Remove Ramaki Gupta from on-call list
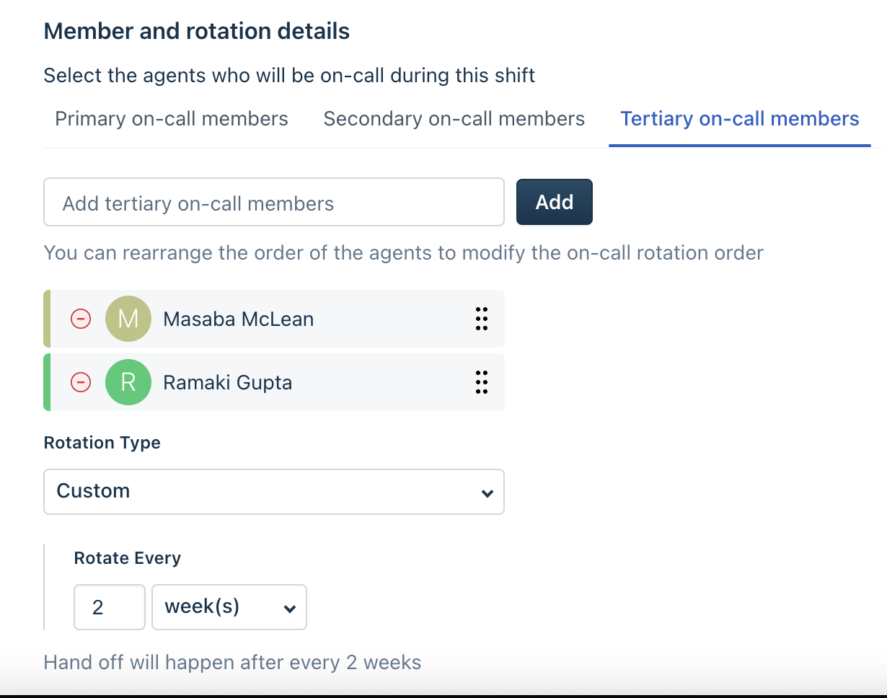Screen dimensions: 887x698 tap(81, 382)
